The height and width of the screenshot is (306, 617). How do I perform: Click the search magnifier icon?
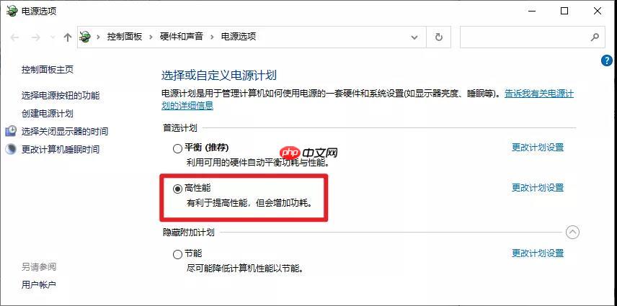point(595,37)
